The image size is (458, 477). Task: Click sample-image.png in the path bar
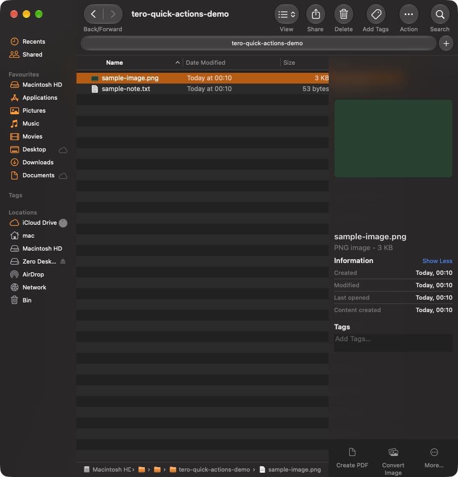(290, 469)
